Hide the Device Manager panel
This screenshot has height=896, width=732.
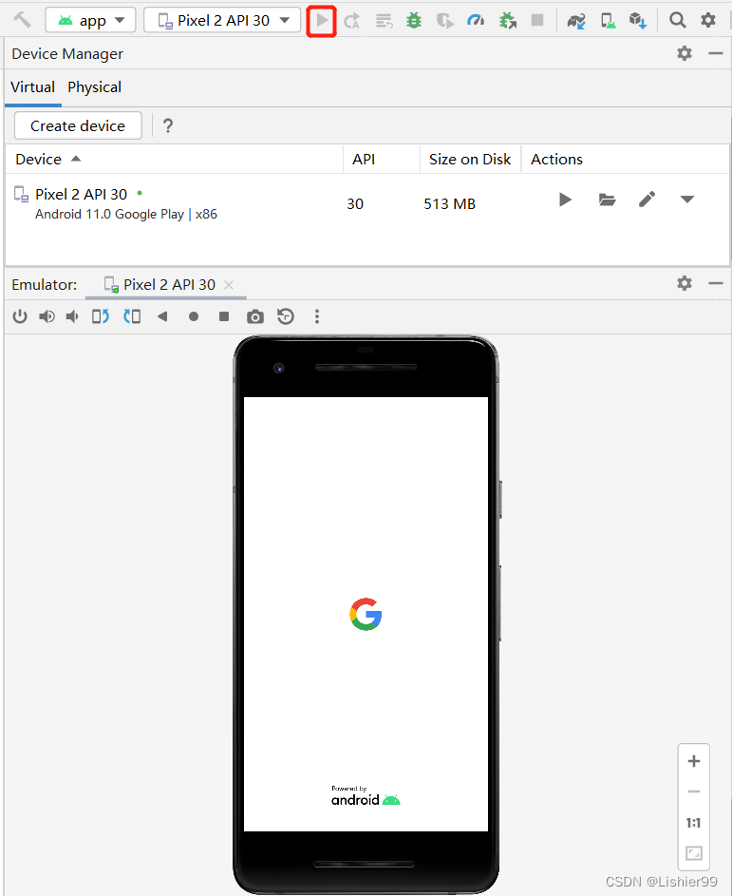tap(716, 53)
